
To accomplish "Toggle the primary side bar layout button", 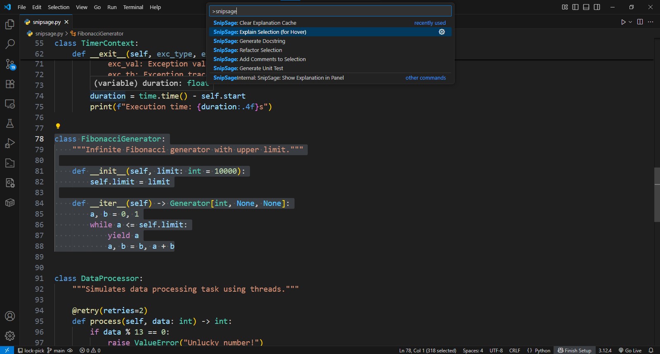I will point(575,7).
